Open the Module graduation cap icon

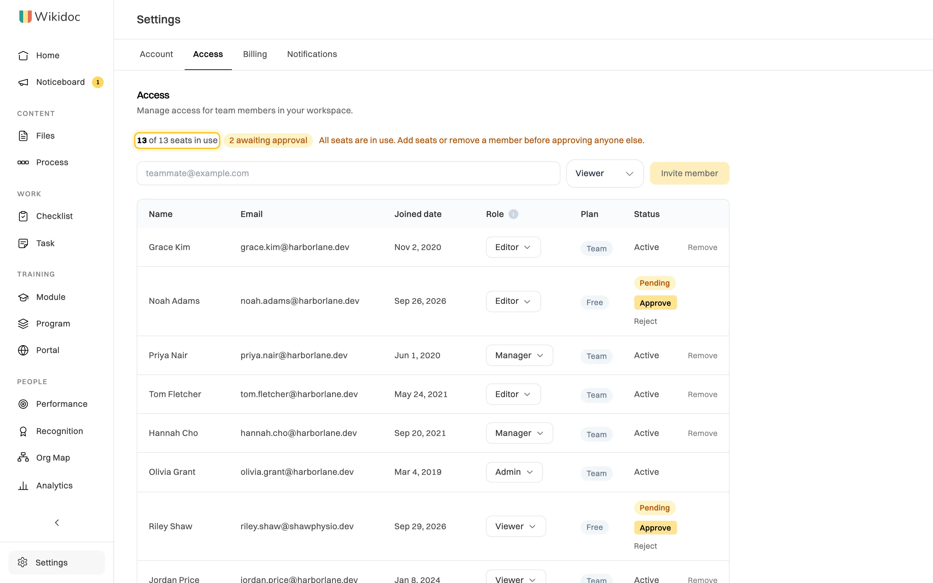tap(23, 297)
